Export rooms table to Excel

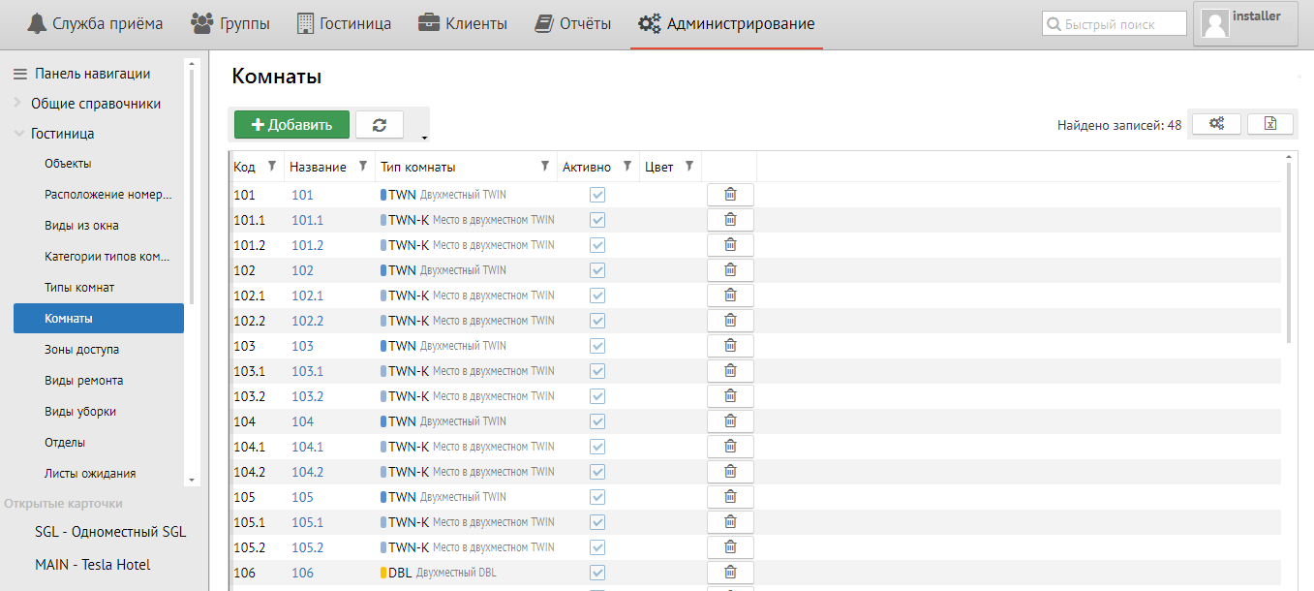point(1270,124)
